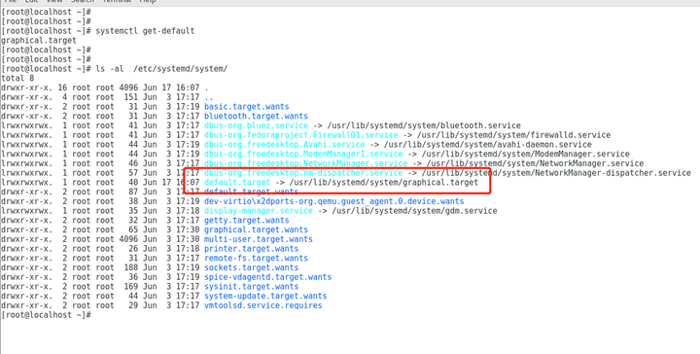Click the 'multi-user.target.wants' directory name
Viewport: 700px width, 354px height.
tap(259, 239)
